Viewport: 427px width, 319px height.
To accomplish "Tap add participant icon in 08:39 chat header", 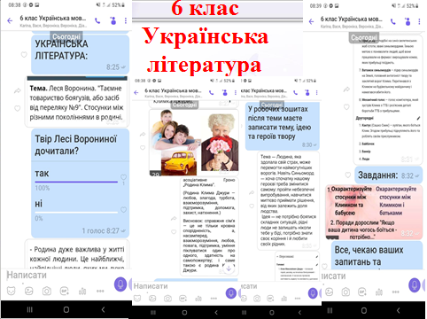I will click(408, 21).
